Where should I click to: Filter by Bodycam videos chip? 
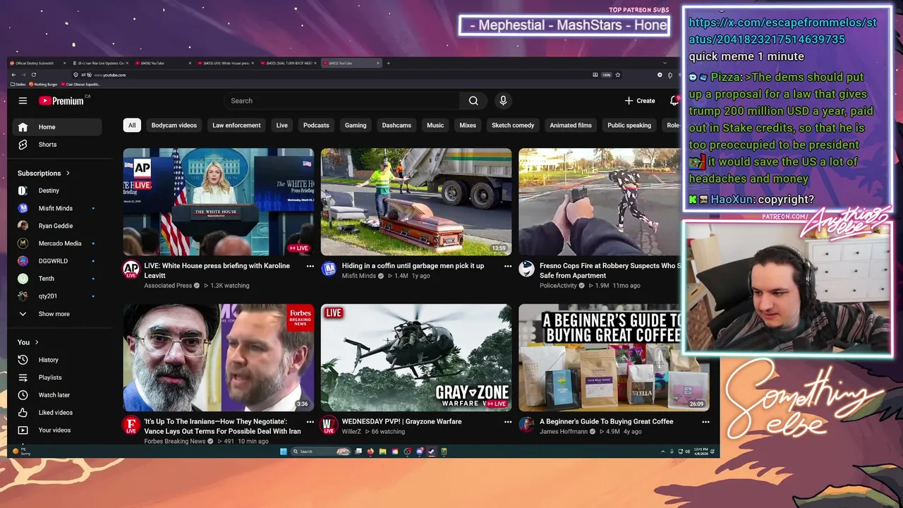point(174,126)
